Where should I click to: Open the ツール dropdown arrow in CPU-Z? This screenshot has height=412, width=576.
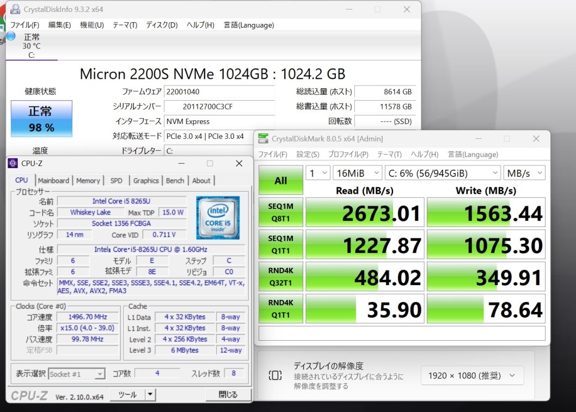[150, 395]
